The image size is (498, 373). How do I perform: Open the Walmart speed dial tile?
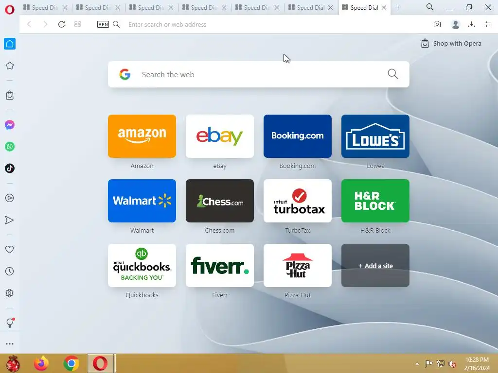142,201
